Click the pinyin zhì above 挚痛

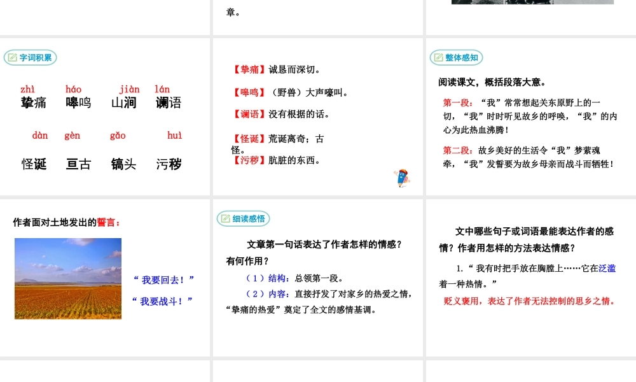click(x=27, y=89)
